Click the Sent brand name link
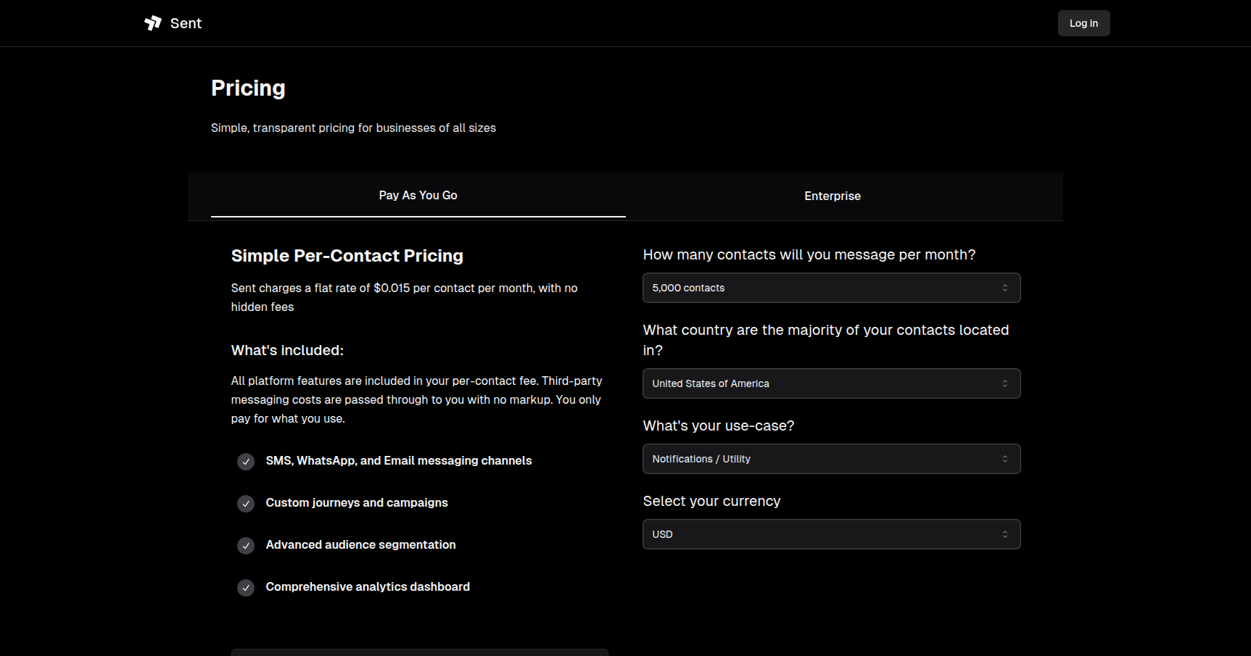1251x656 pixels. 186,23
